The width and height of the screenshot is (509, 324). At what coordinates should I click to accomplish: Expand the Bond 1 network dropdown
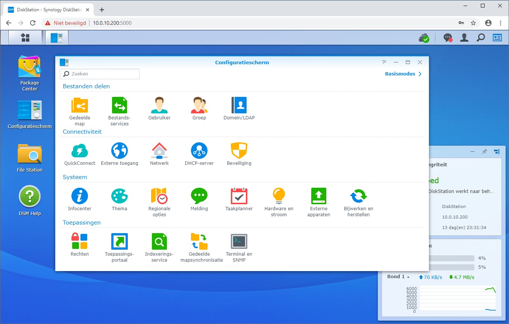398,277
